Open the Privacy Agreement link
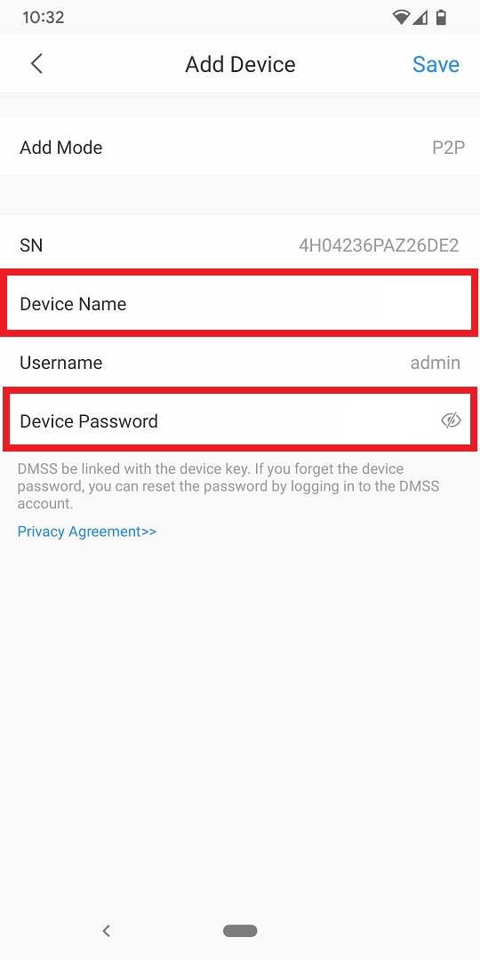This screenshot has height=960, width=480. click(87, 532)
